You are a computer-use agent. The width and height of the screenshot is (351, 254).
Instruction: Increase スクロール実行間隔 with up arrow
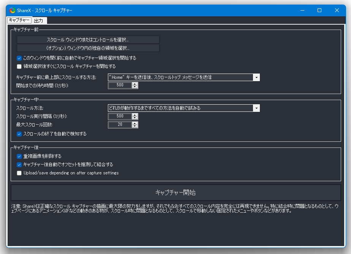tap(135, 115)
